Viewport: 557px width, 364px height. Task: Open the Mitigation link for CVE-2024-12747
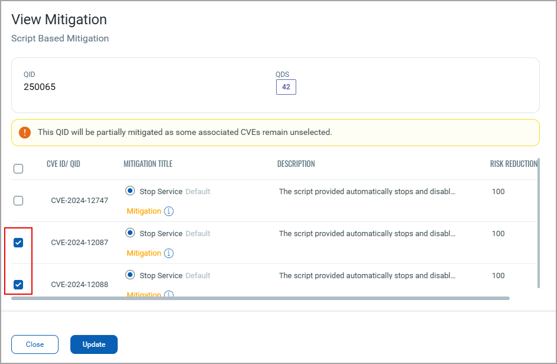point(144,211)
